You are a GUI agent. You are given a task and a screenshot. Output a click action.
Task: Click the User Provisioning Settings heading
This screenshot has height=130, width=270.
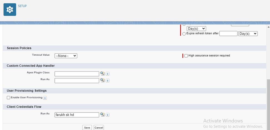[27, 91]
